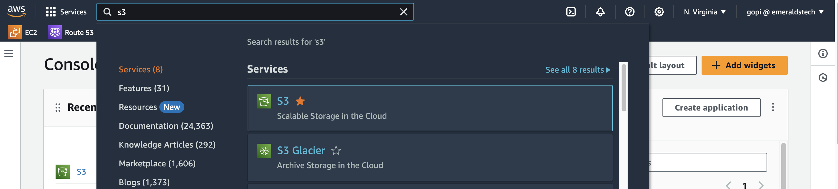This screenshot has width=838, height=189.
Task: Click the Create application button
Action: tap(711, 108)
